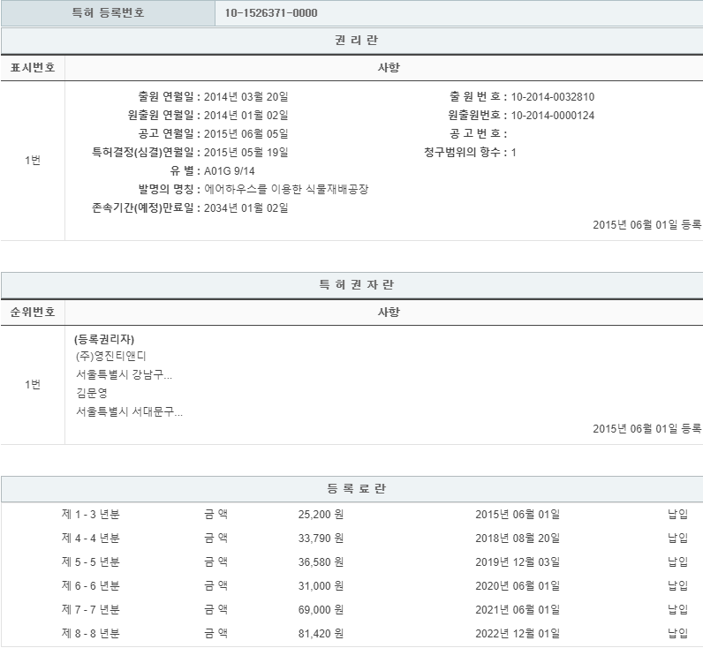Click the 제 1 - 3 년분 fee row
This screenshot has width=703, height=648.
coord(91,514)
